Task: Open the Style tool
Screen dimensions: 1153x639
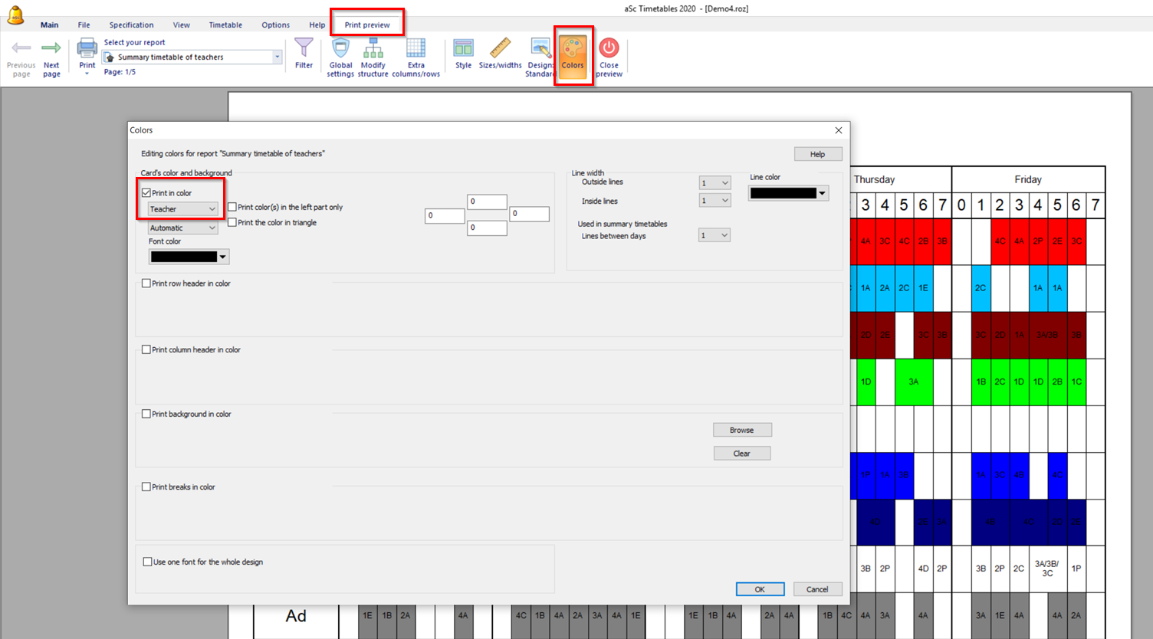Action: tap(463, 51)
